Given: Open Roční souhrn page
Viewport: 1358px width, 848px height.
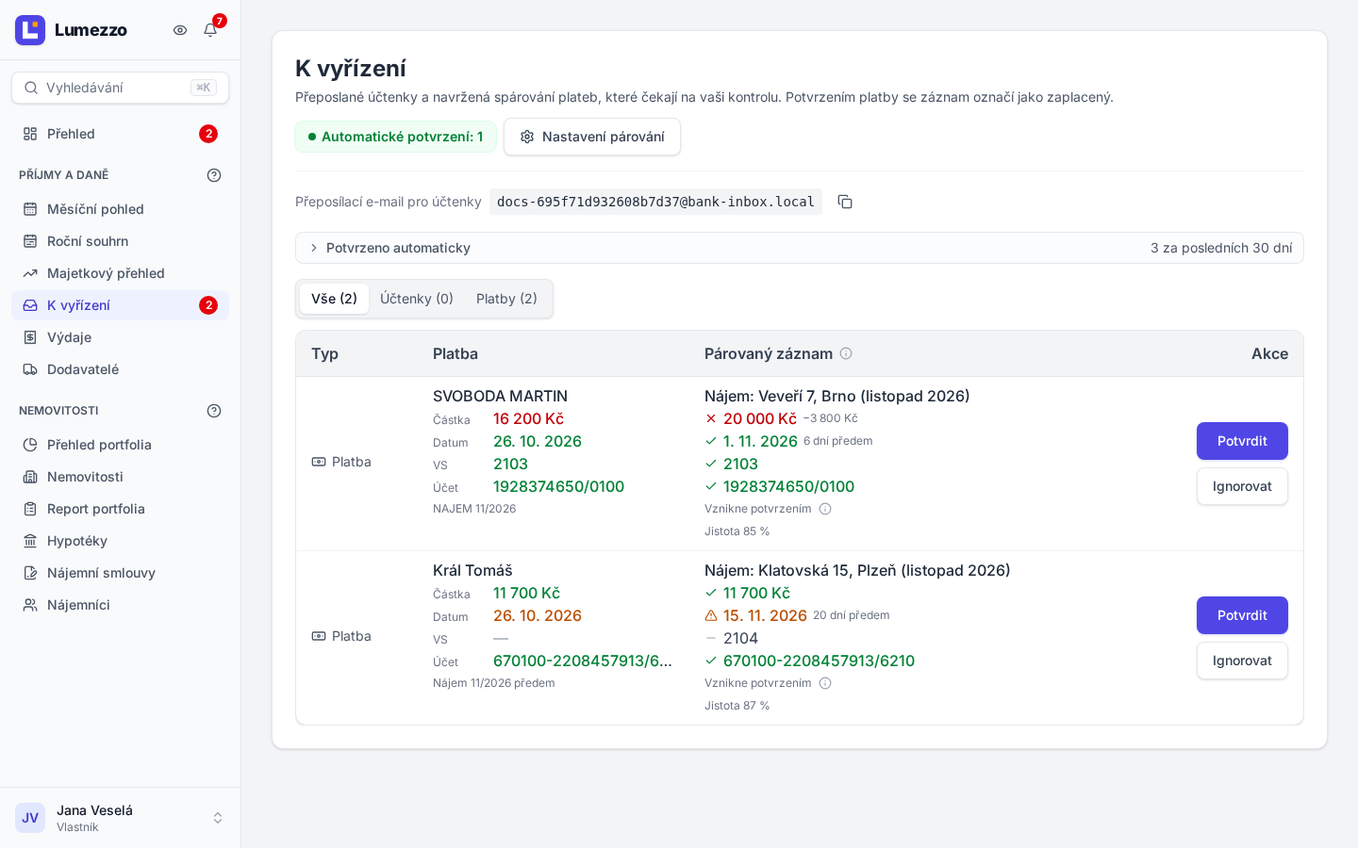Looking at the screenshot, I should tap(120, 241).
